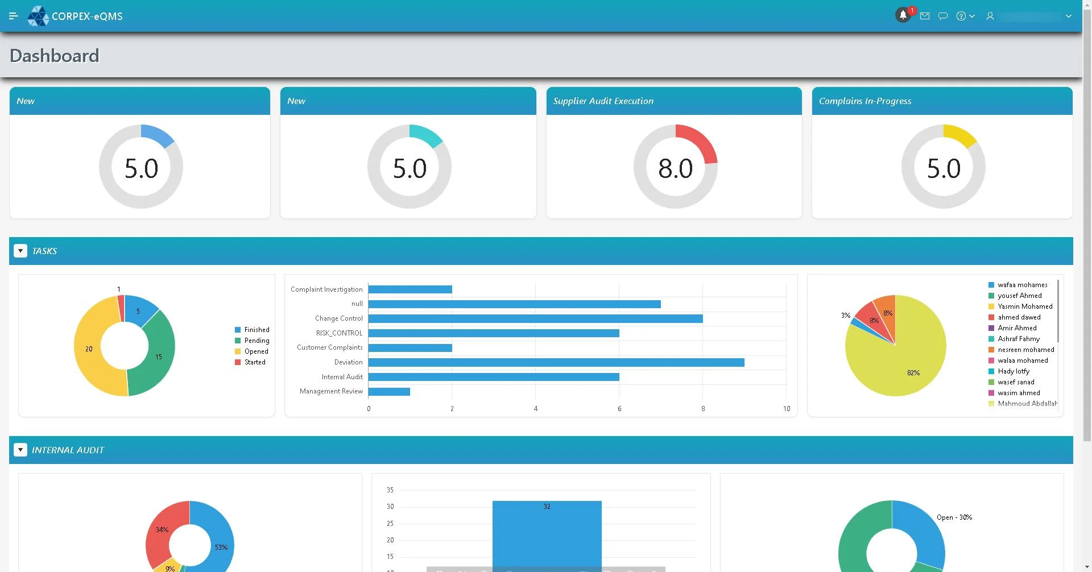Click the red notification badge showing 1
Viewport: 1092px width, 572px height.
[911, 10]
